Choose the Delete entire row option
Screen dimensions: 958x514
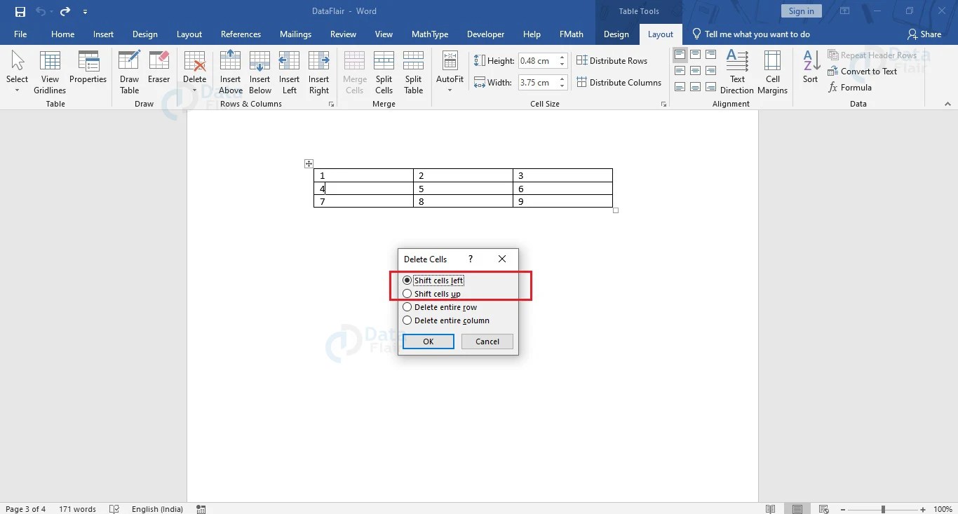pos(407,307)
